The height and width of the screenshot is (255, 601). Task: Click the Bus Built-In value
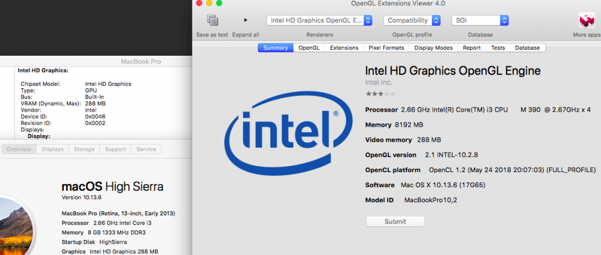(94, 97)
